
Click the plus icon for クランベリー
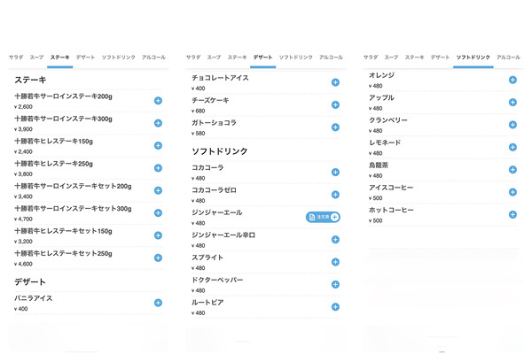513,125
